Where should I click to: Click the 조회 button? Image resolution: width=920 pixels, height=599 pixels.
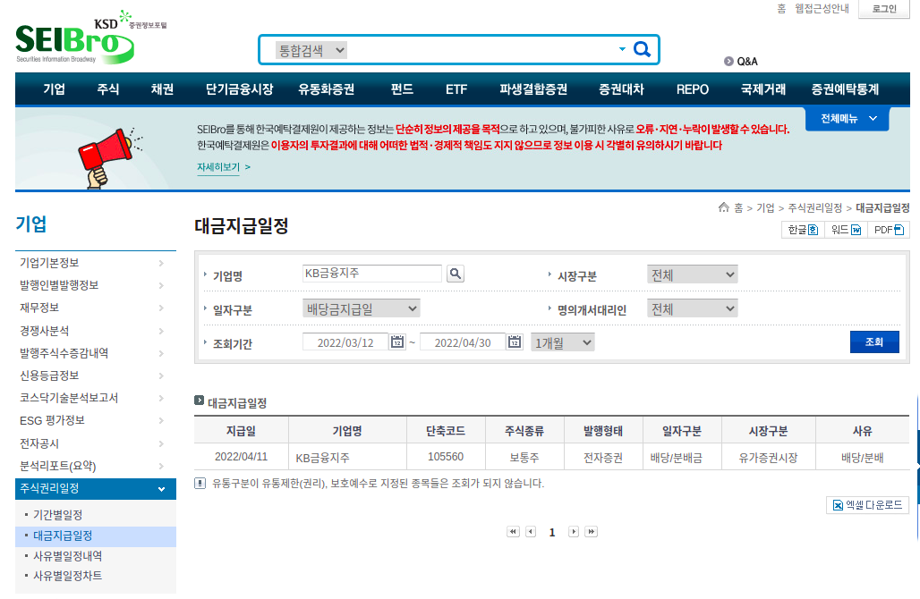tap(874, 342)
